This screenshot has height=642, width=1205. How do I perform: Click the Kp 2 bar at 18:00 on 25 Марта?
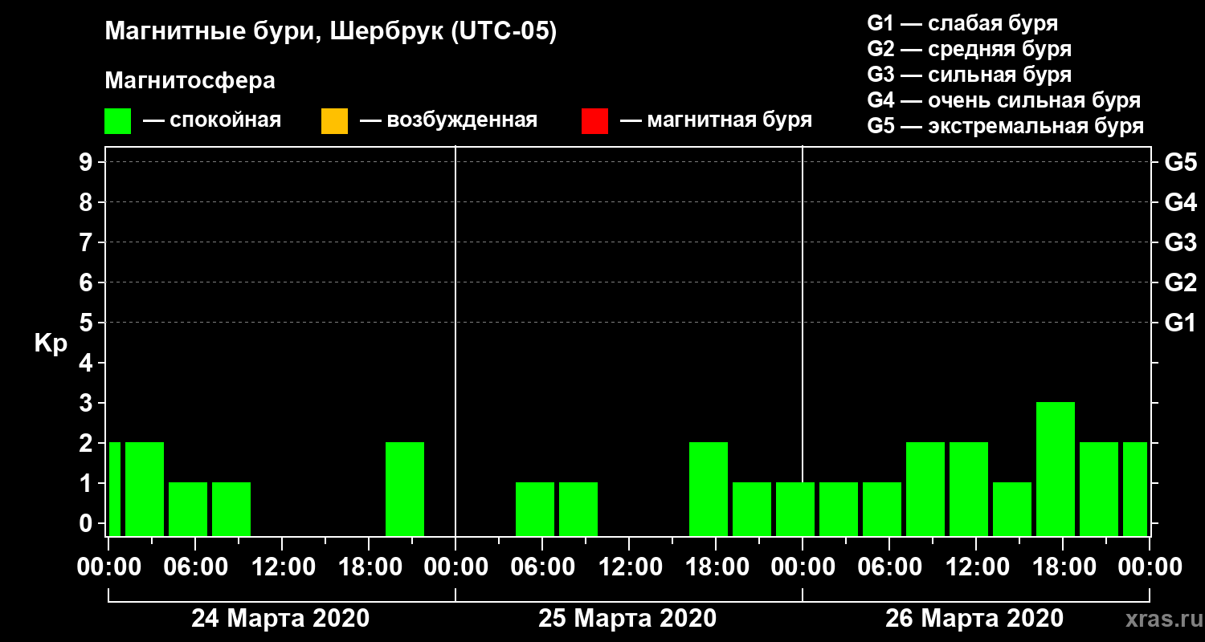709,489
